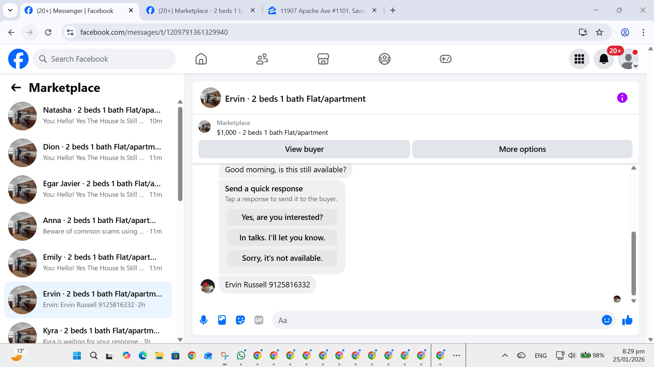Send a thumbs-up like
Image resolution: width=654 pixels, height=367 pixels.
(627, 320)
